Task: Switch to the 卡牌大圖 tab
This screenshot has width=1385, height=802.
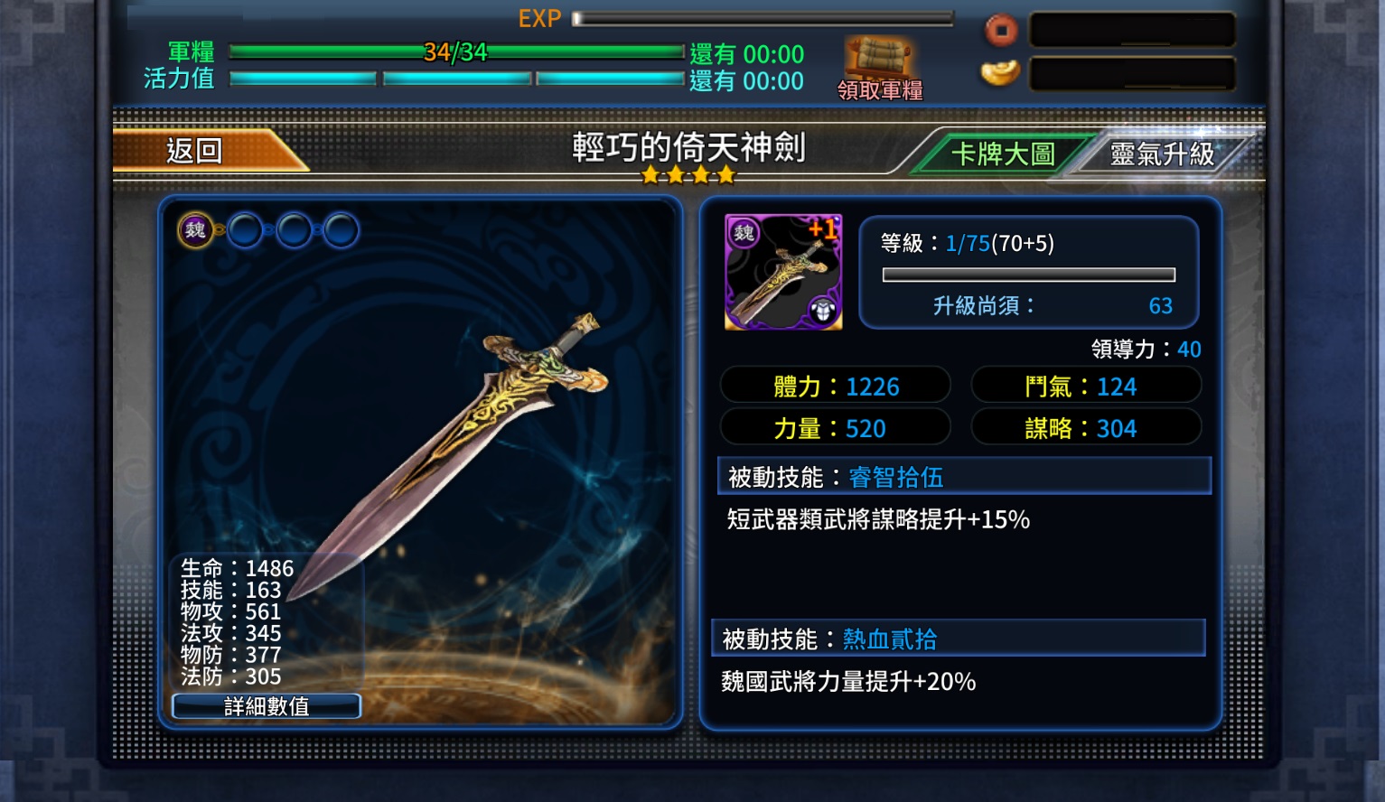Action: point(1003,154)
